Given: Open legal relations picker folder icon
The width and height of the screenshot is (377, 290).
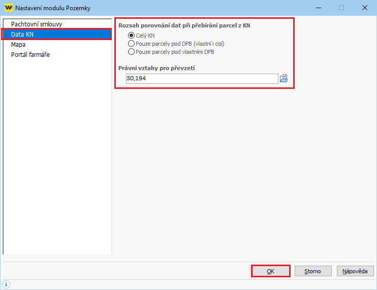Looking at the screenshot, I should [284, 78].
